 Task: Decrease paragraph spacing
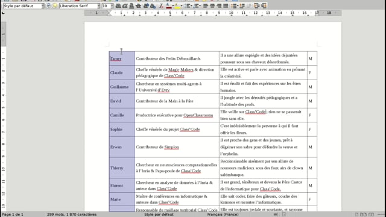point(249,5)
